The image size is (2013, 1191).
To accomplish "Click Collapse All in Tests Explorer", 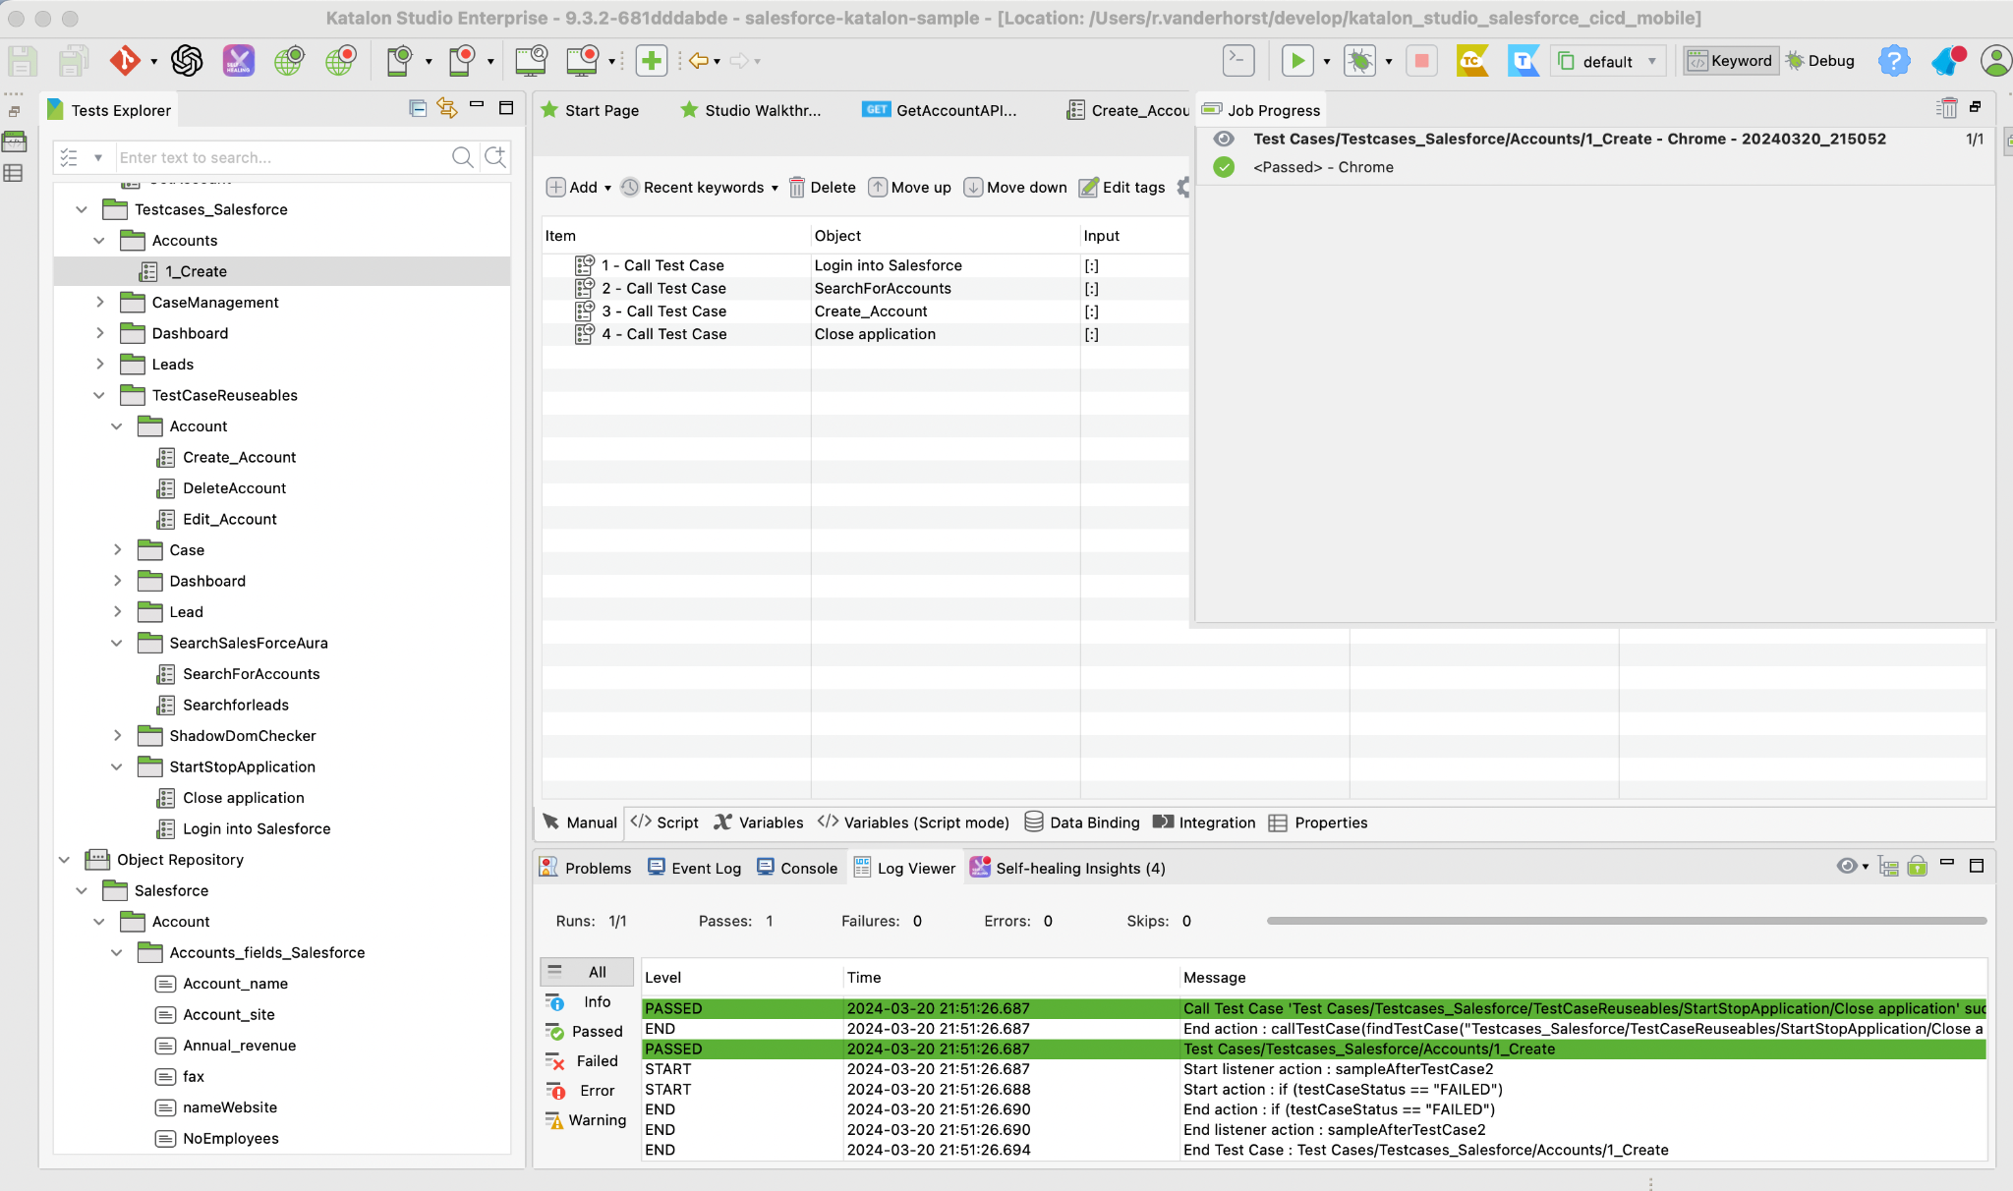I will 418,108.
